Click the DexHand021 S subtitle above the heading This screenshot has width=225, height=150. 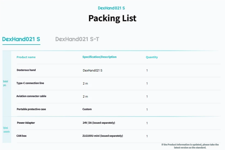pyautogui.click(x=111, y=8)
